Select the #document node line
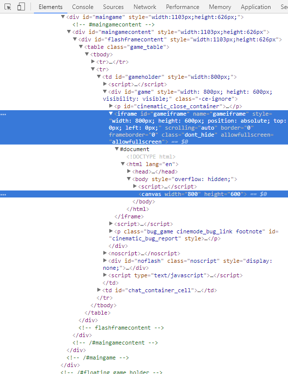Viewport: 288px width, 374px height. point(134,149)
